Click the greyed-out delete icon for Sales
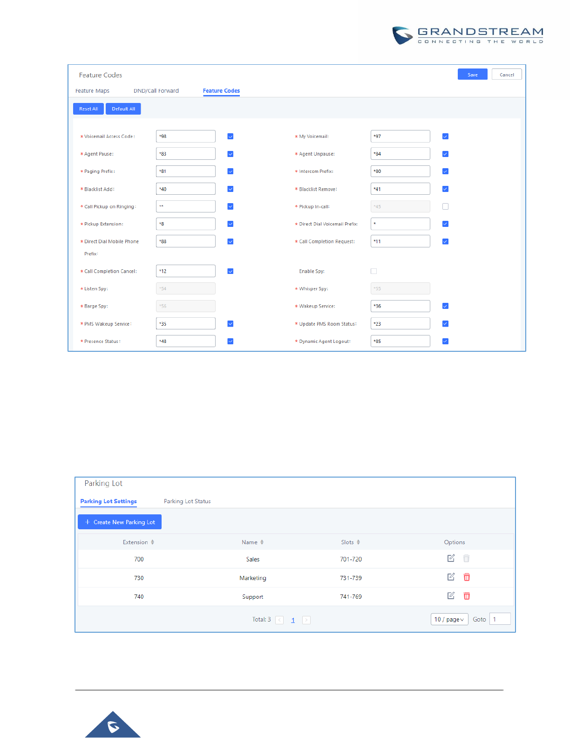Image resolution: width=570 pixels, height=738 pixels. tap(467, 559)
